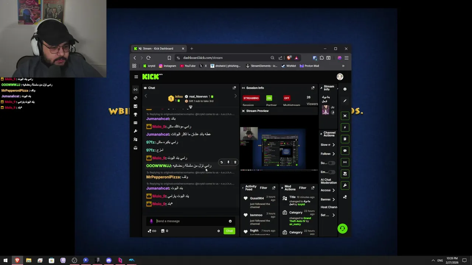Reload the page
Screen dimensions: 472x265
(148, 58)
